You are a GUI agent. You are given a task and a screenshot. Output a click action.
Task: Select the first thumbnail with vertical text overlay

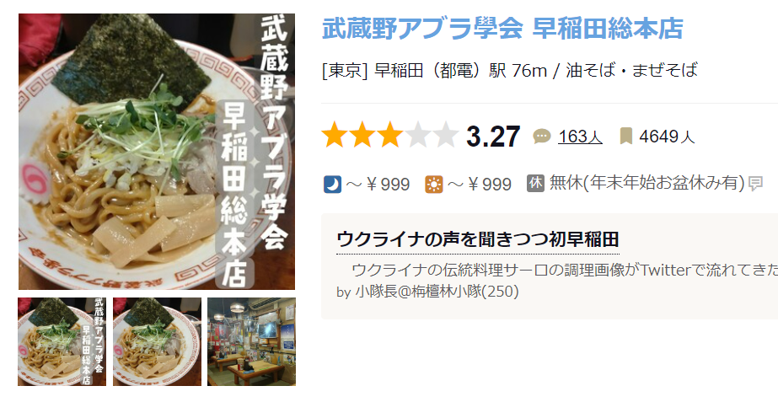coord(62,341)
